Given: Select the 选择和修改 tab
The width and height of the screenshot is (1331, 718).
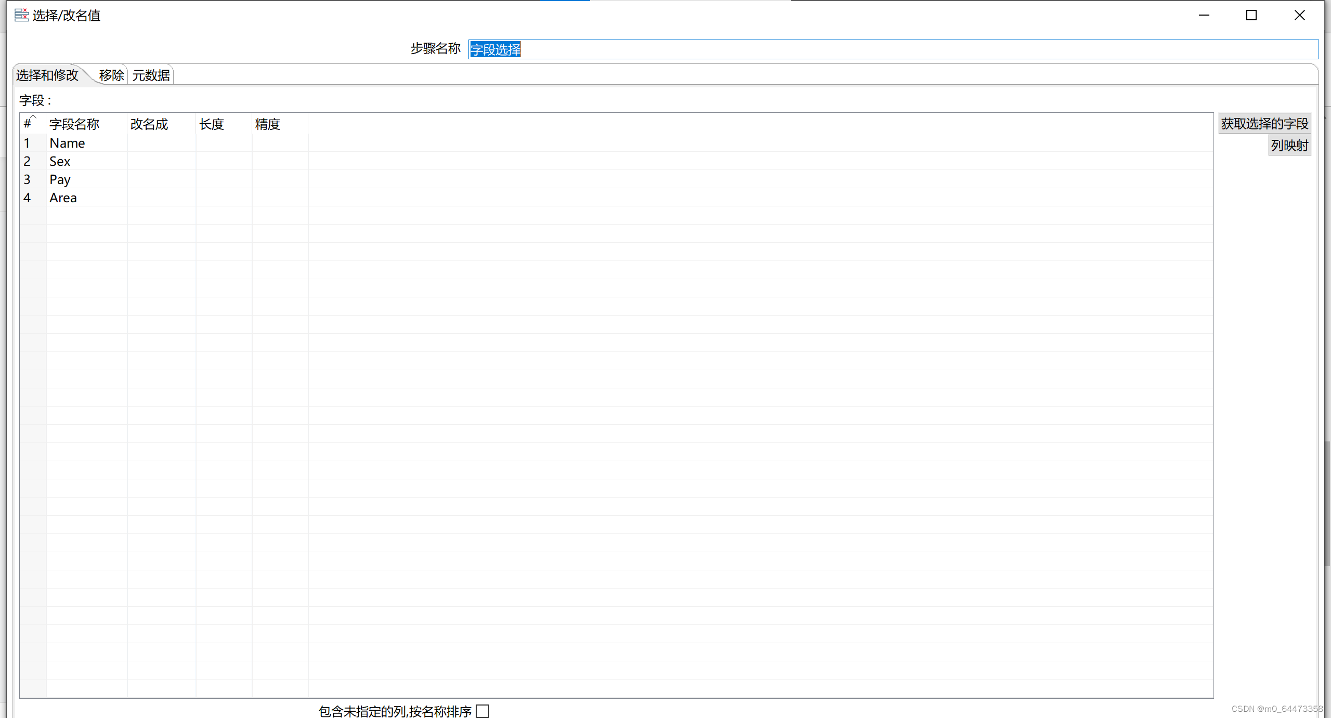Looking at the screenshot, I should point(47,75).
